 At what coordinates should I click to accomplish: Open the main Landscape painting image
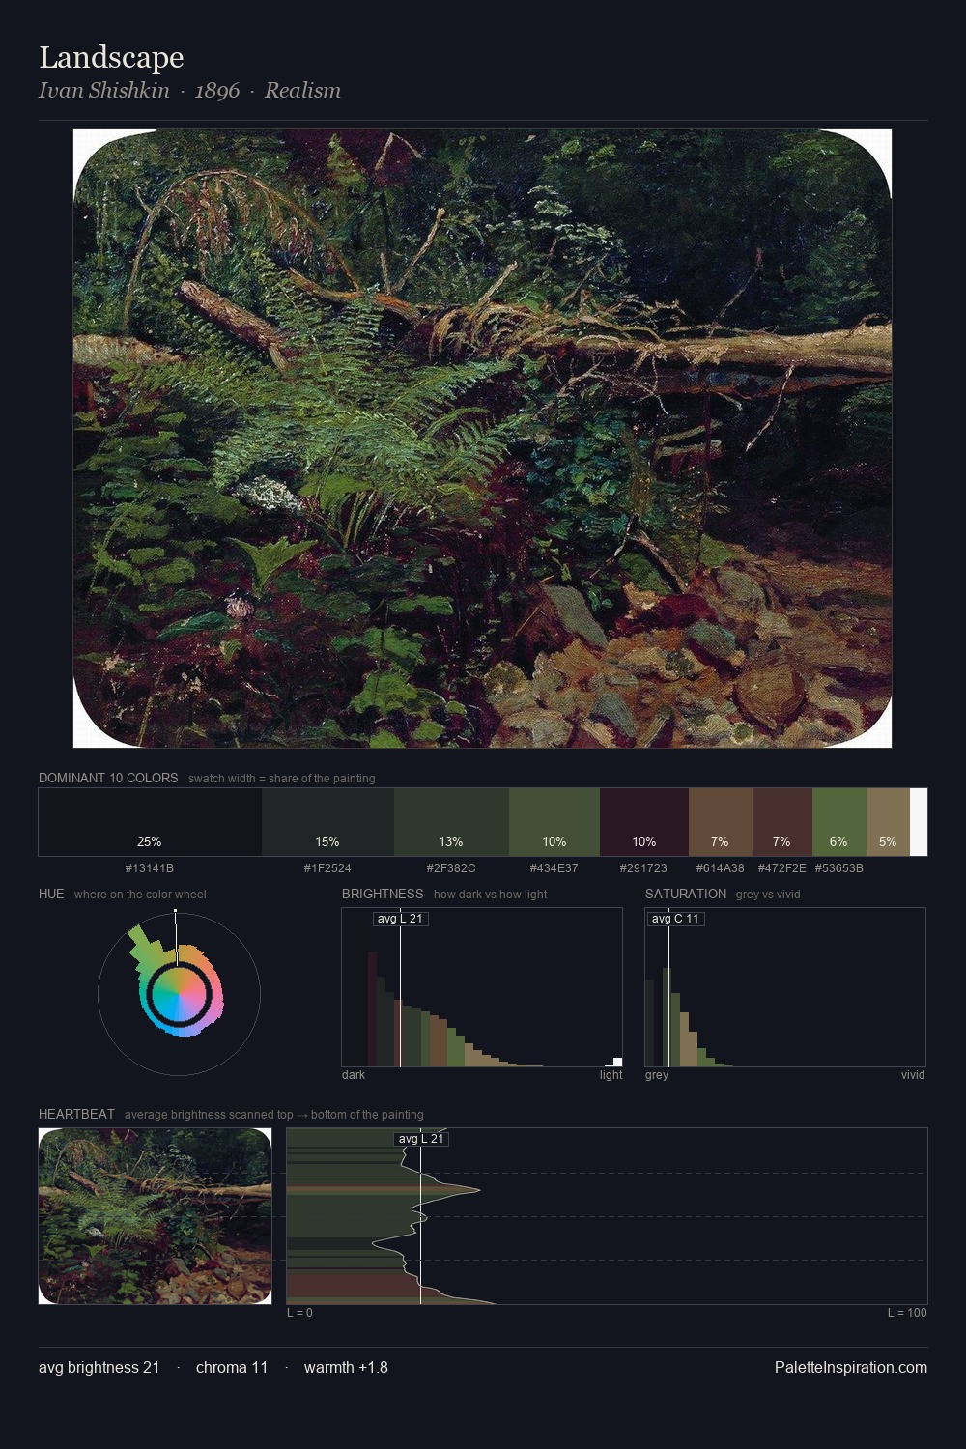482,439
